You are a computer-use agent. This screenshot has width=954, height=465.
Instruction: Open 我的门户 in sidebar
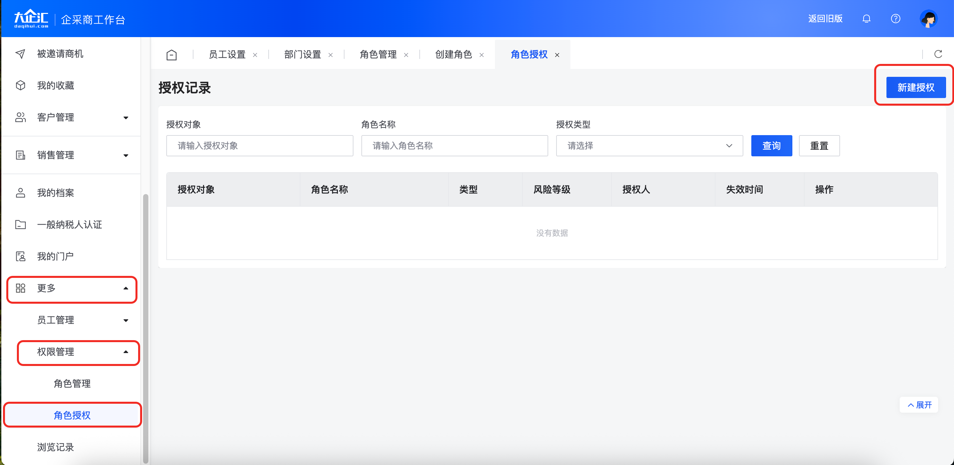[x=55, y=256]
